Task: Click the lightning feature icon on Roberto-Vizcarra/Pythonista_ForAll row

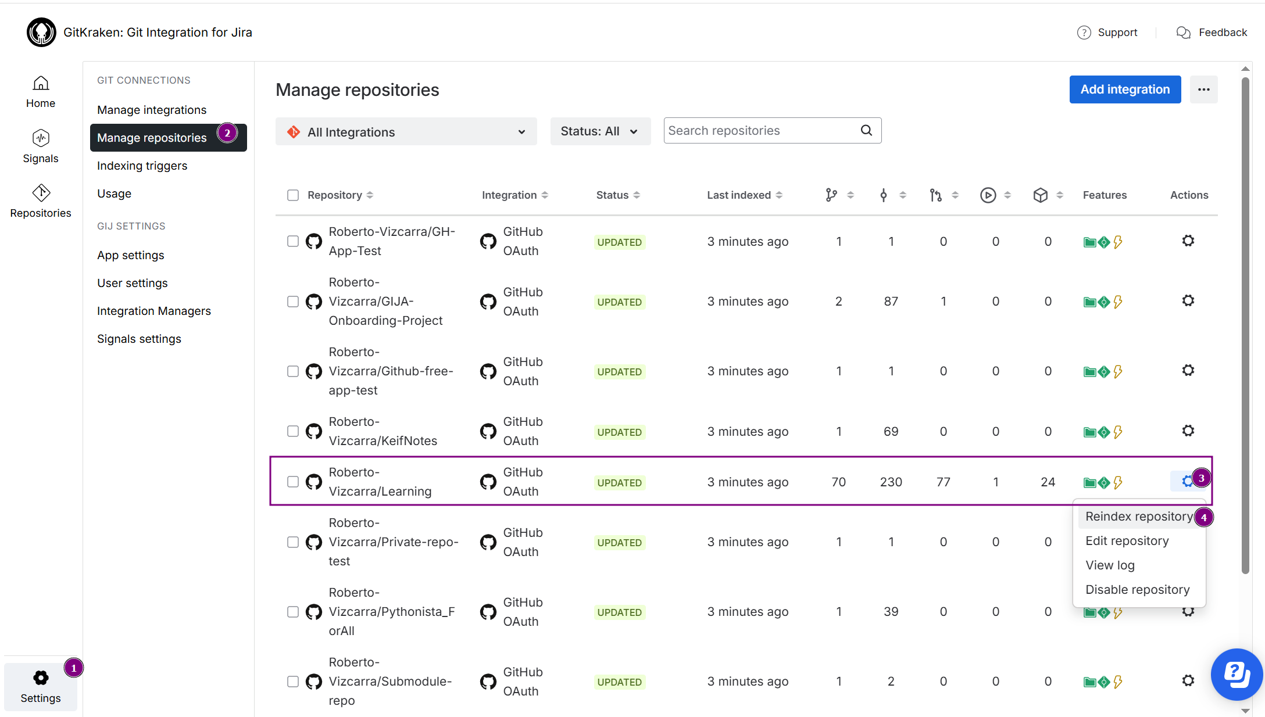Action: [1119, 612]
